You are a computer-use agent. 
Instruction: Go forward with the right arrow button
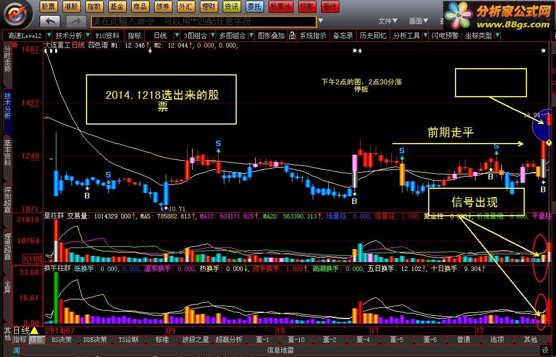(76, 21)
